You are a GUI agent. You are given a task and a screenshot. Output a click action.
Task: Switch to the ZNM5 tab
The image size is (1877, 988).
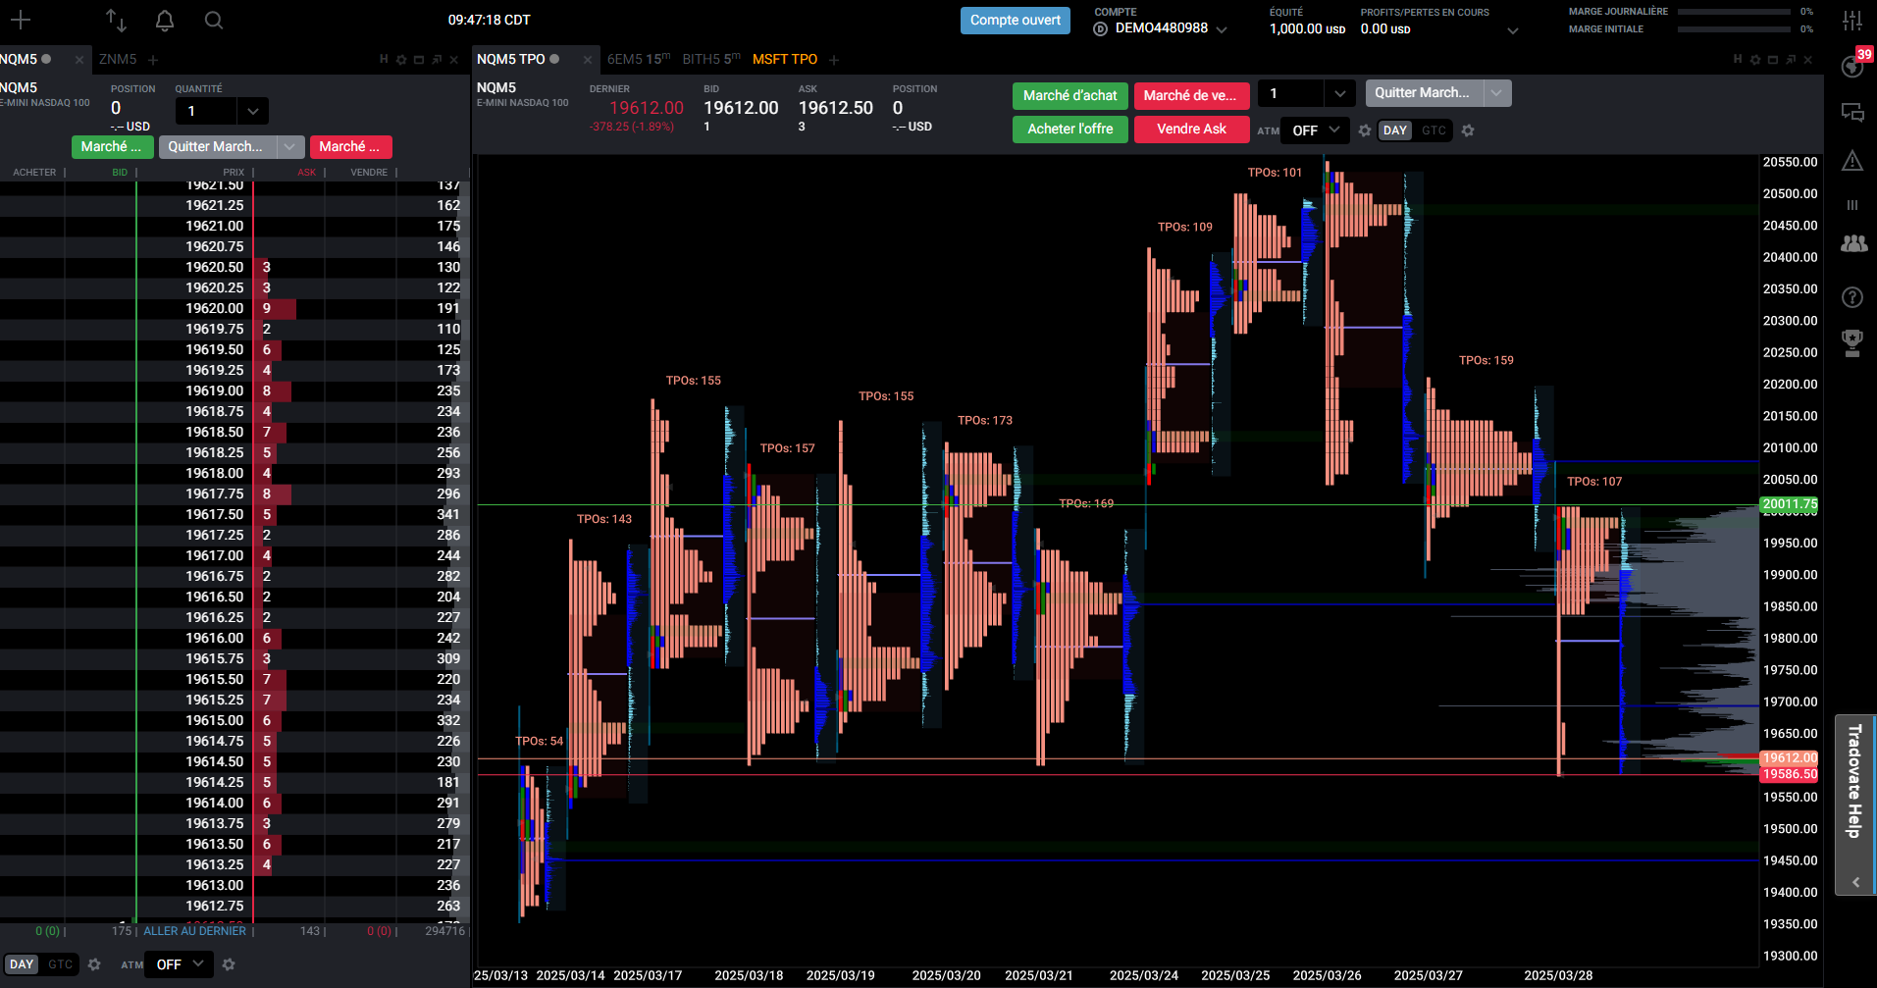[118, 59]
